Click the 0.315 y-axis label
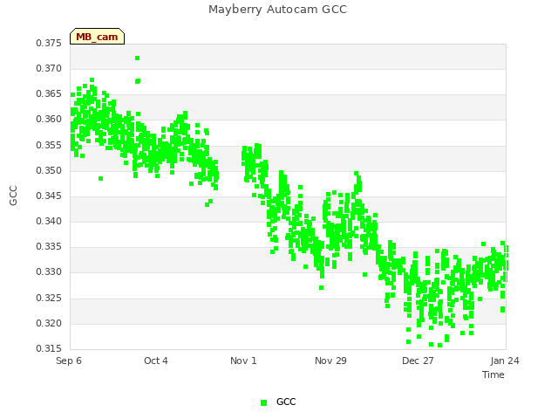This screenshot has height=419, width=558. coord(49,348)
